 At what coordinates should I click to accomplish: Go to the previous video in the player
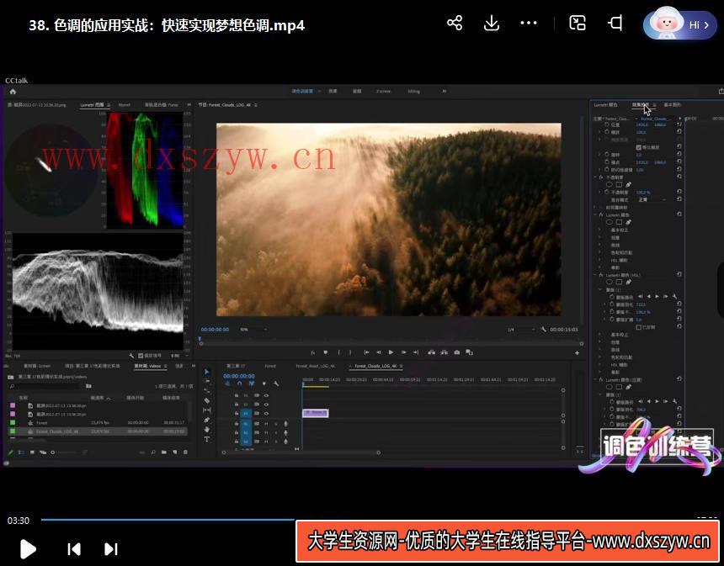(74, 549)
